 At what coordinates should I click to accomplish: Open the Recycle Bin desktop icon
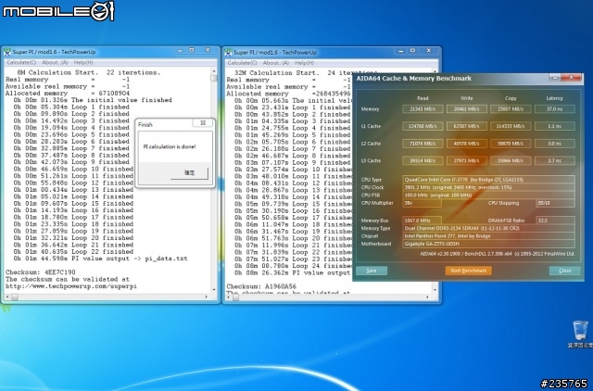pos(580,334)
